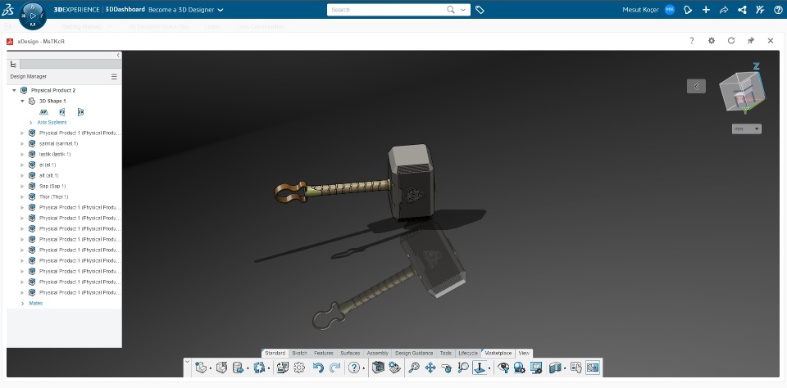Screen dimensions: 787x388
Task: Click the 3D view orientation cube
Action: tap(741, 92)
